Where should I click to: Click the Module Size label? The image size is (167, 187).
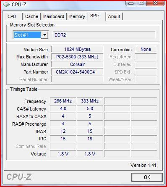[x=36, y=50]
